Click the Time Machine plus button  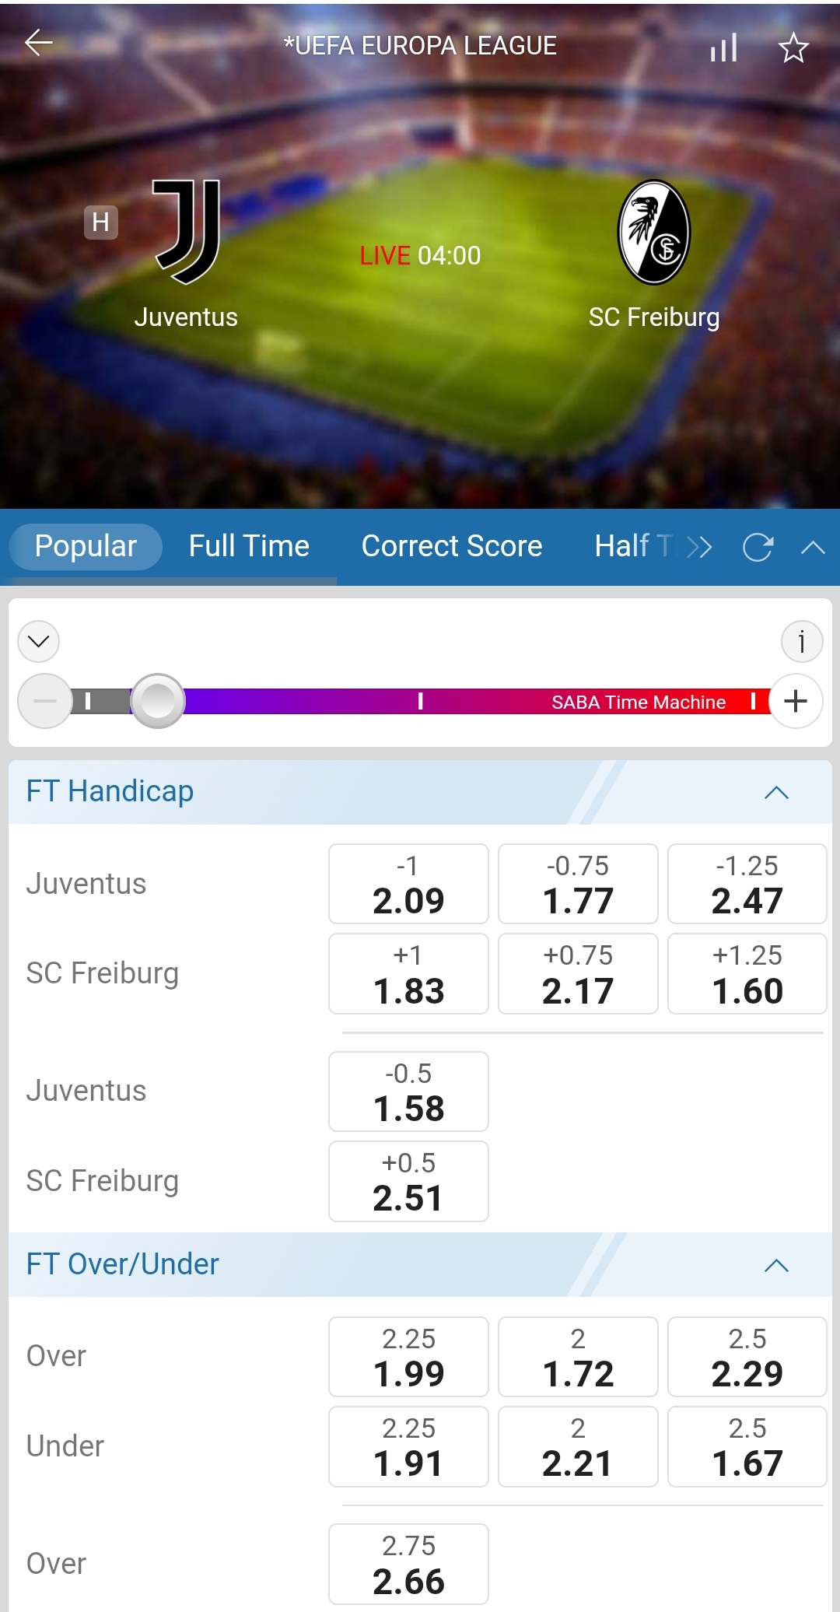[796, 701]
